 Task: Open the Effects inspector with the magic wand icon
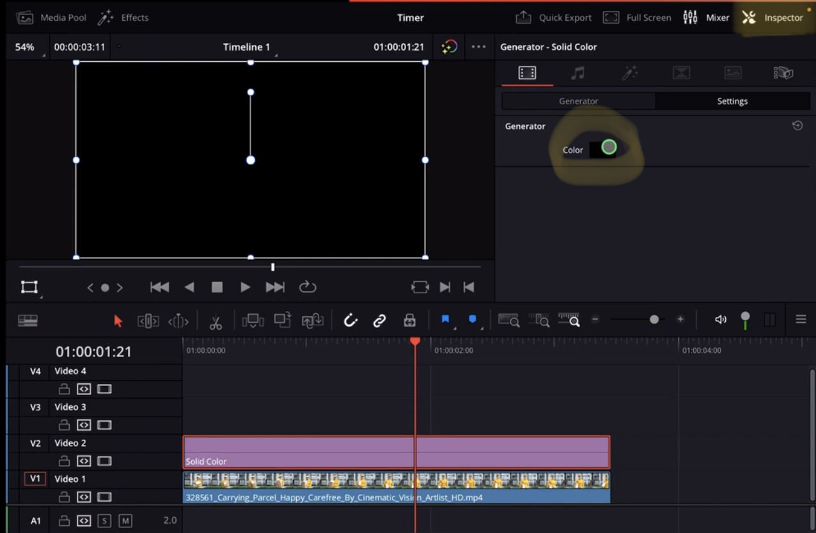click(629, 72)
